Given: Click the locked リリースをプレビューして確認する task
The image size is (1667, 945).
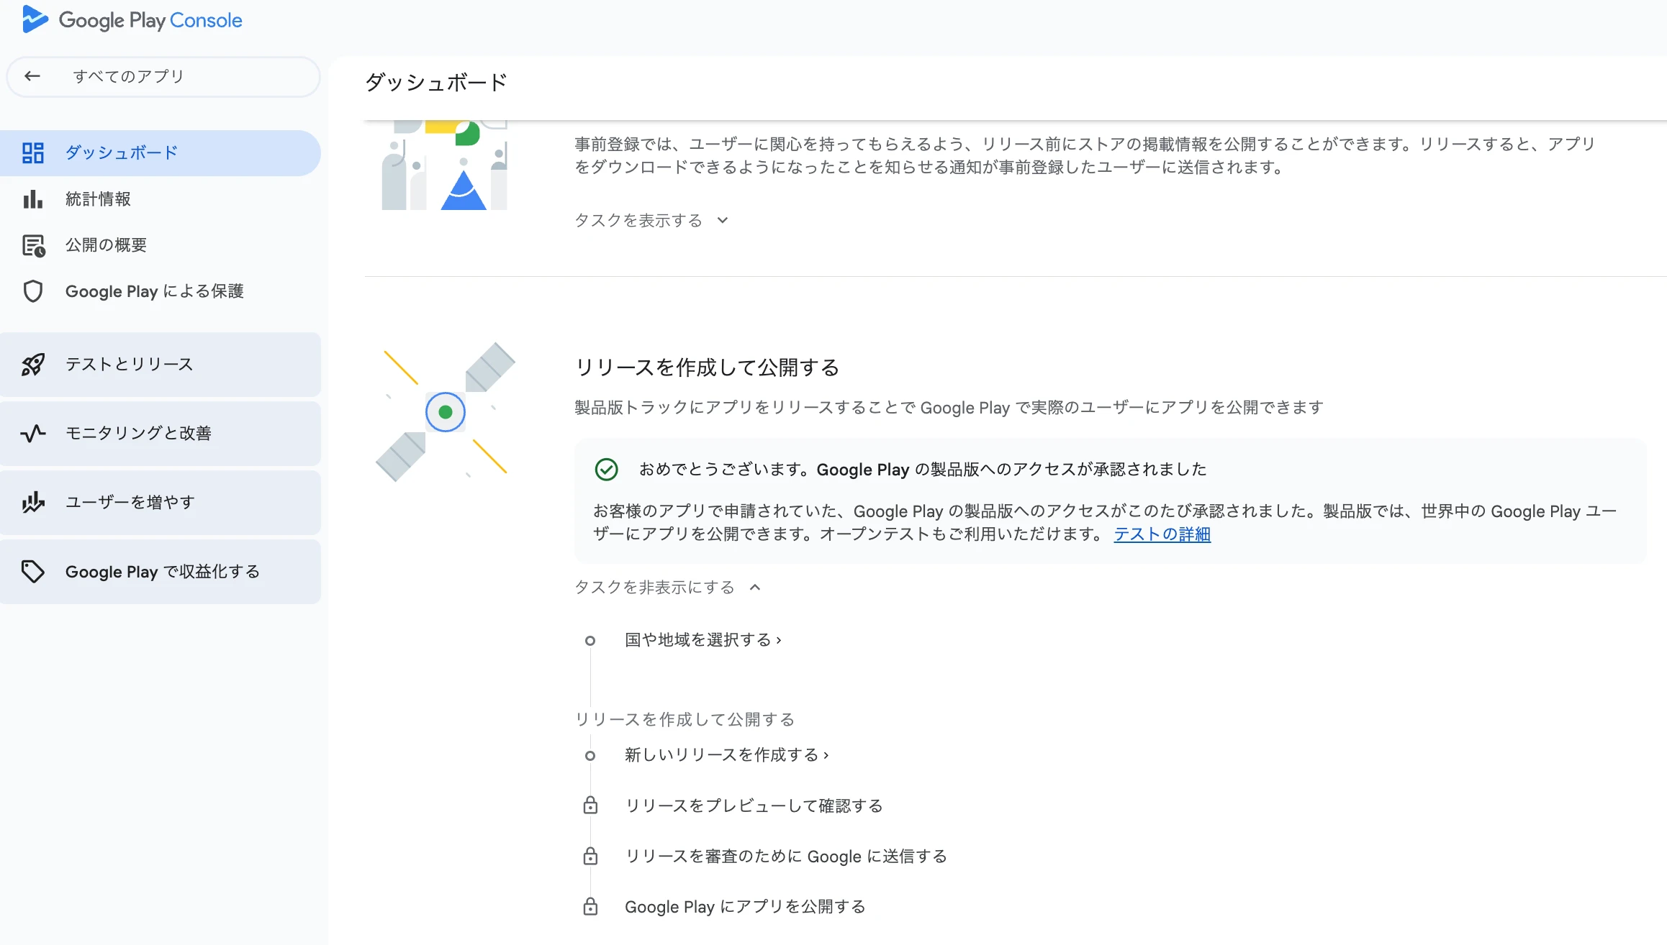Looking at the screenshot, I should click(x=754, y=805).
